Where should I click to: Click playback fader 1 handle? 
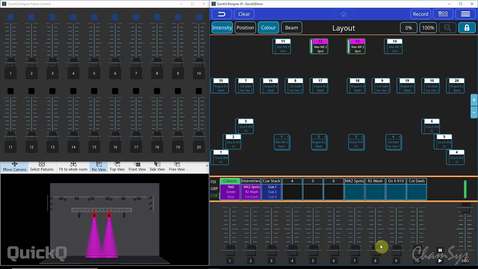pyautogui.click(x=230, y=250)
